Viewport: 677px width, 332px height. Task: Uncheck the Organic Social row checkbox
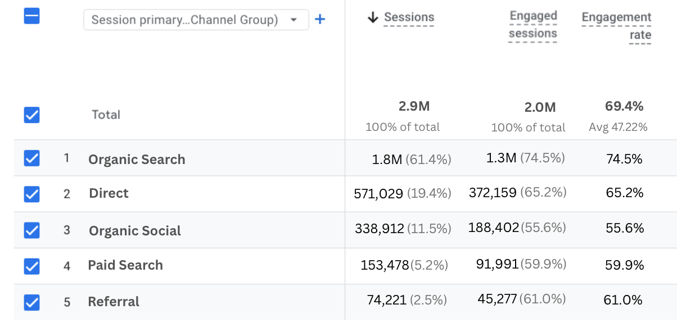31,230
